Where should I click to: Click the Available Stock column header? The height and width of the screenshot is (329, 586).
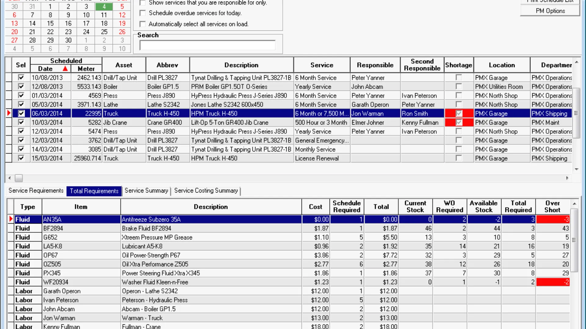pos(484,207)
